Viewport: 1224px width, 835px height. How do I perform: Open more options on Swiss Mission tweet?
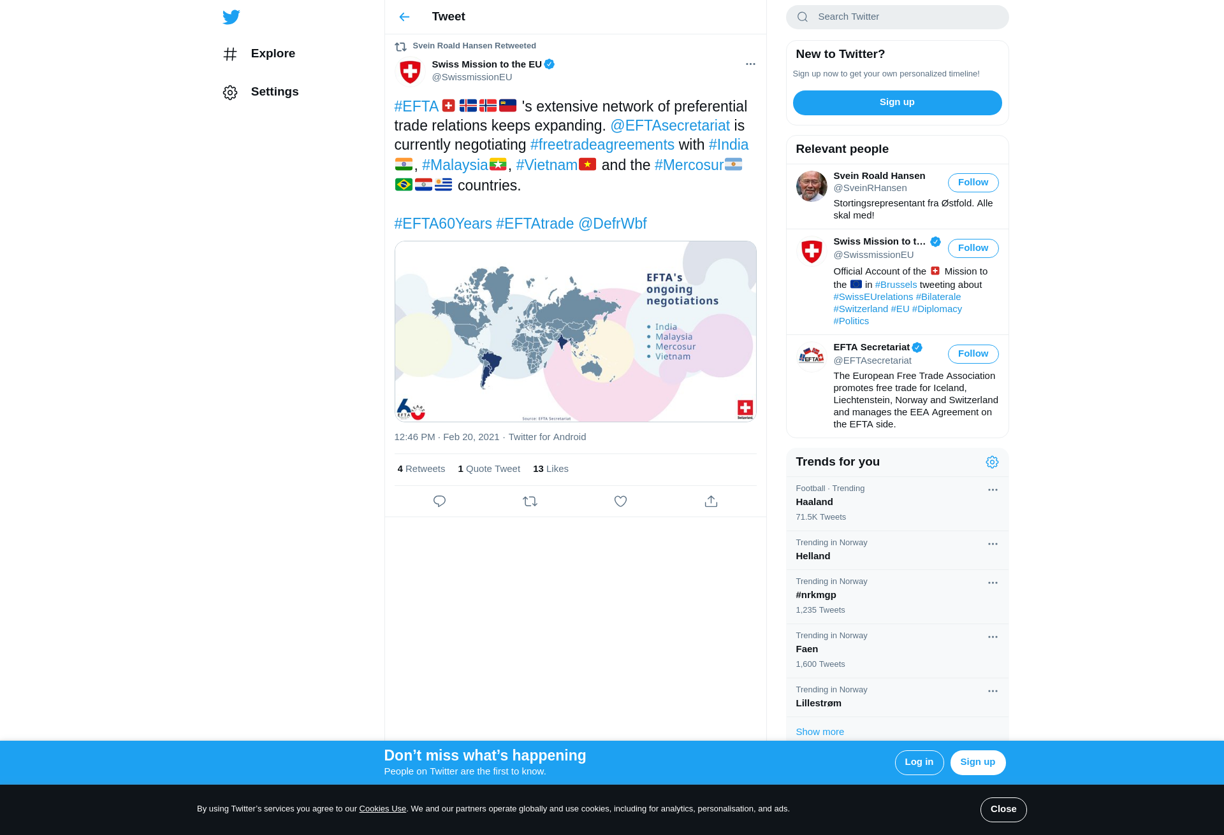coord(750,64)
